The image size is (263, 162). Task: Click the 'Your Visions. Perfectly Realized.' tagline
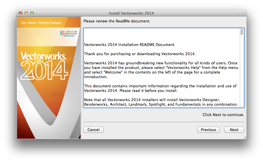pos(41,23)
